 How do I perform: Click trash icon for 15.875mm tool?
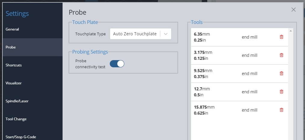[281, 110]
